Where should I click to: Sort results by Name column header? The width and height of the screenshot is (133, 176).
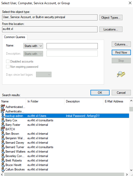click(13, 101)
